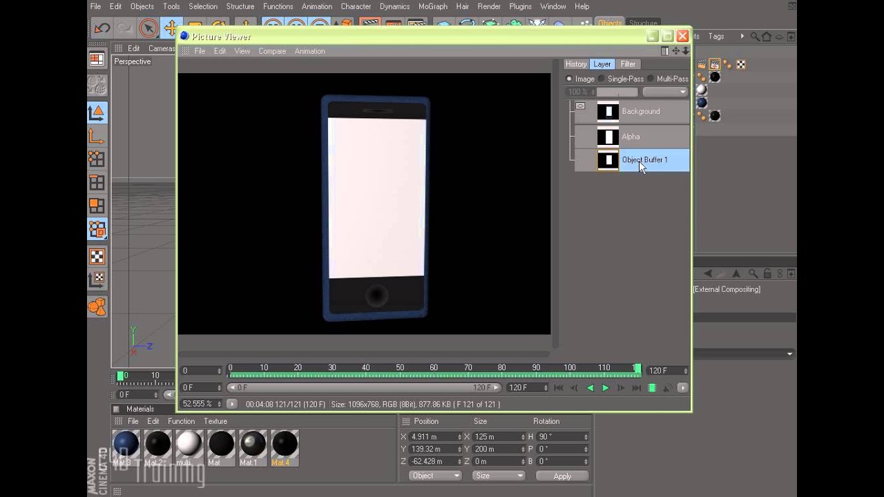Open the layer blend mode dropdown

(x=665, y=92)
